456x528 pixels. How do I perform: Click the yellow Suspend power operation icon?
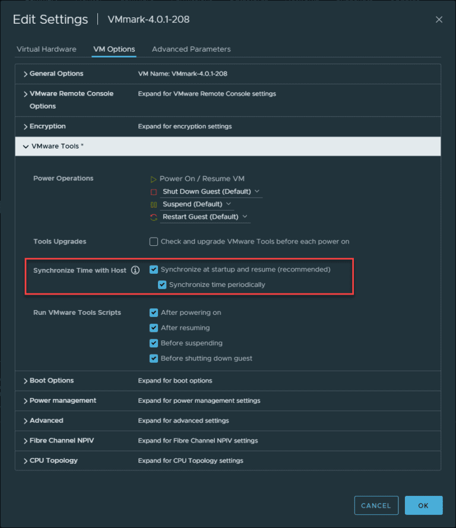(153, 204)
